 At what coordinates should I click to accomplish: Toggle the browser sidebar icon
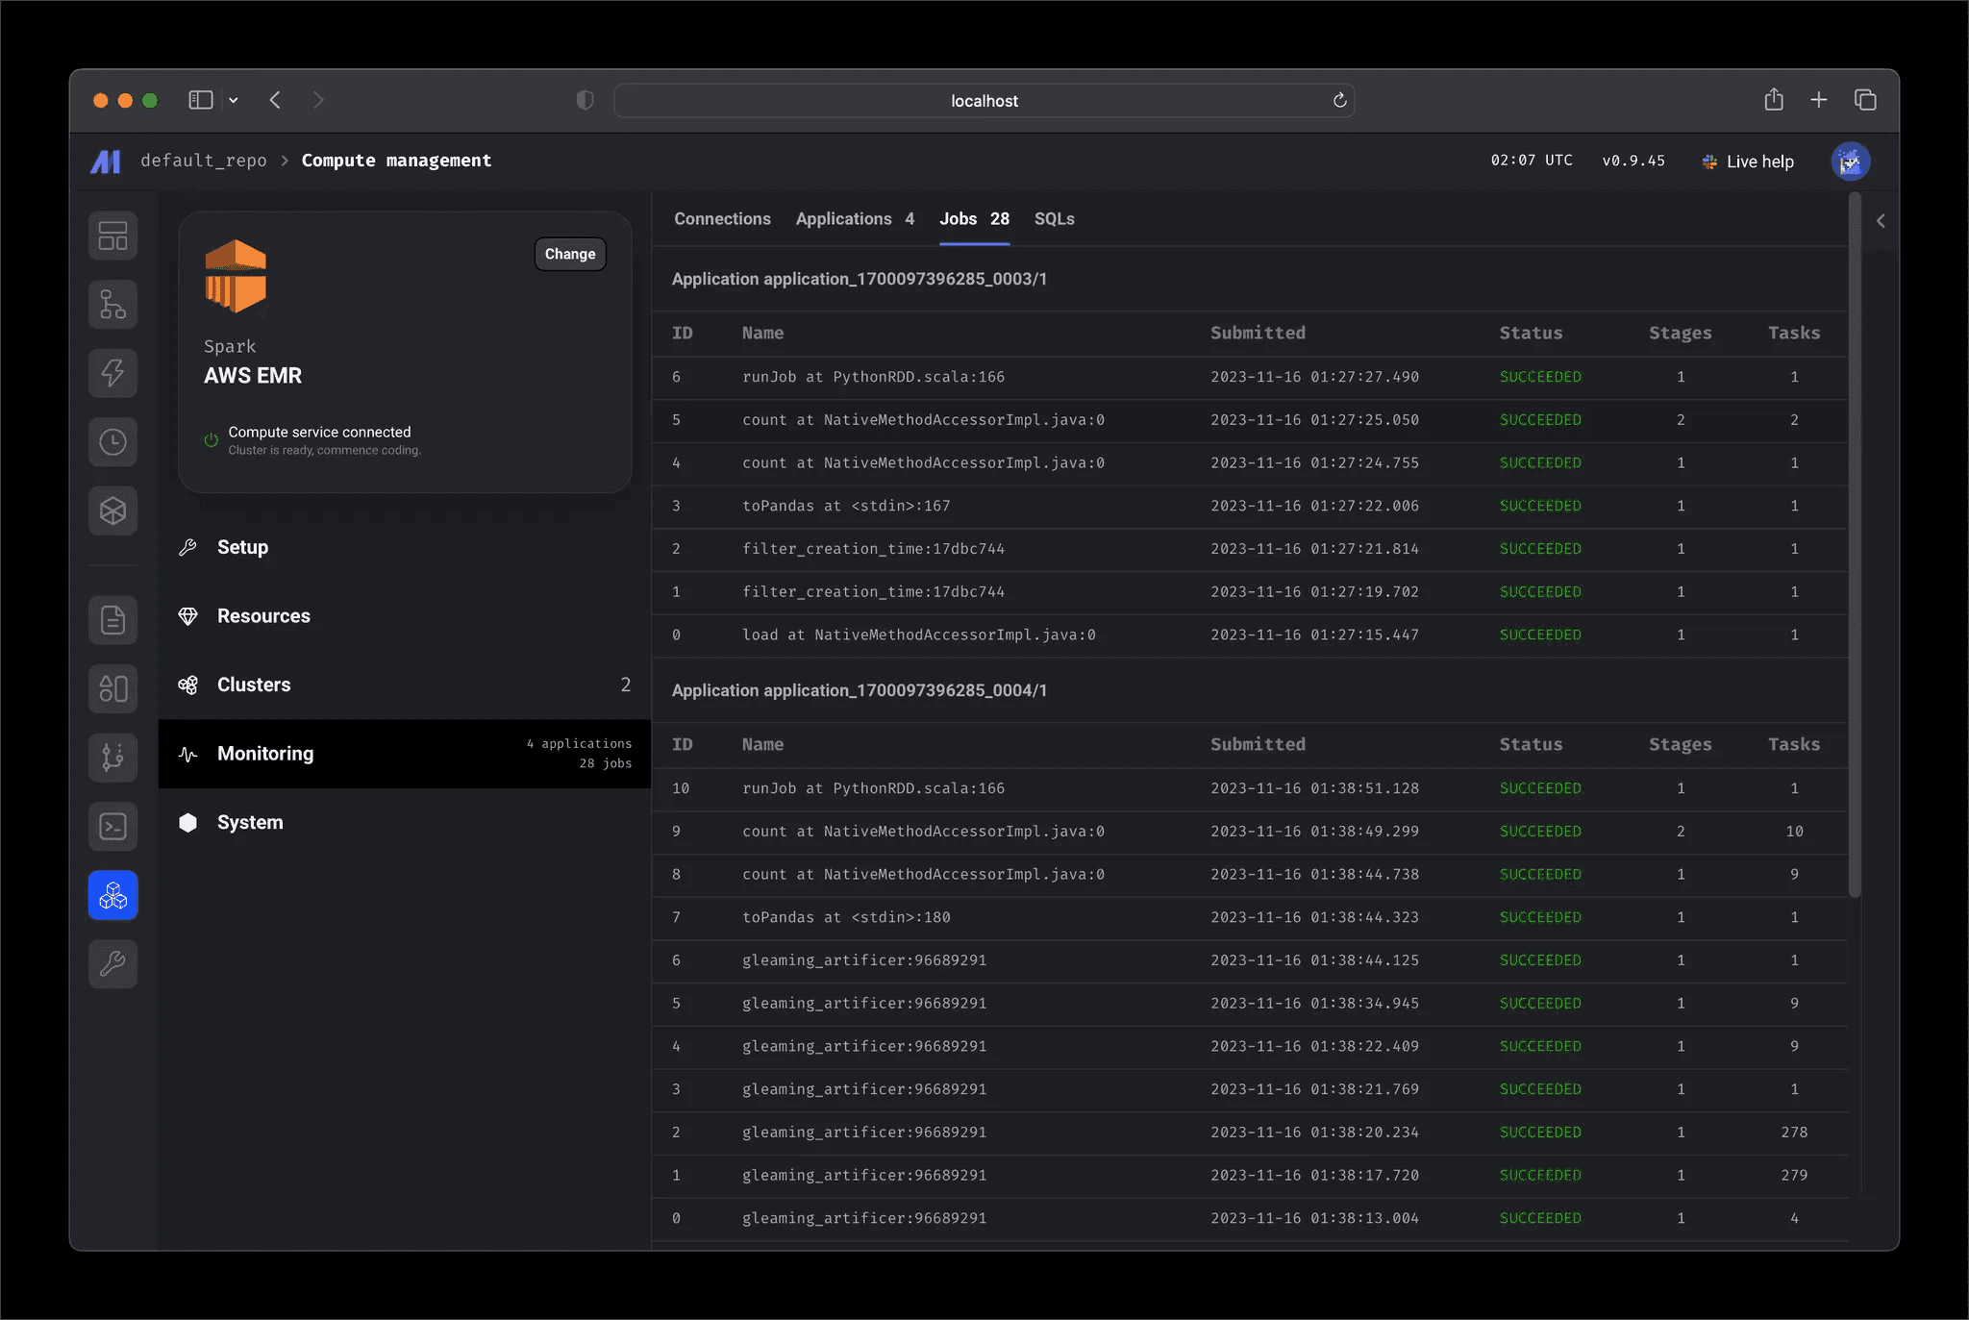200,100
